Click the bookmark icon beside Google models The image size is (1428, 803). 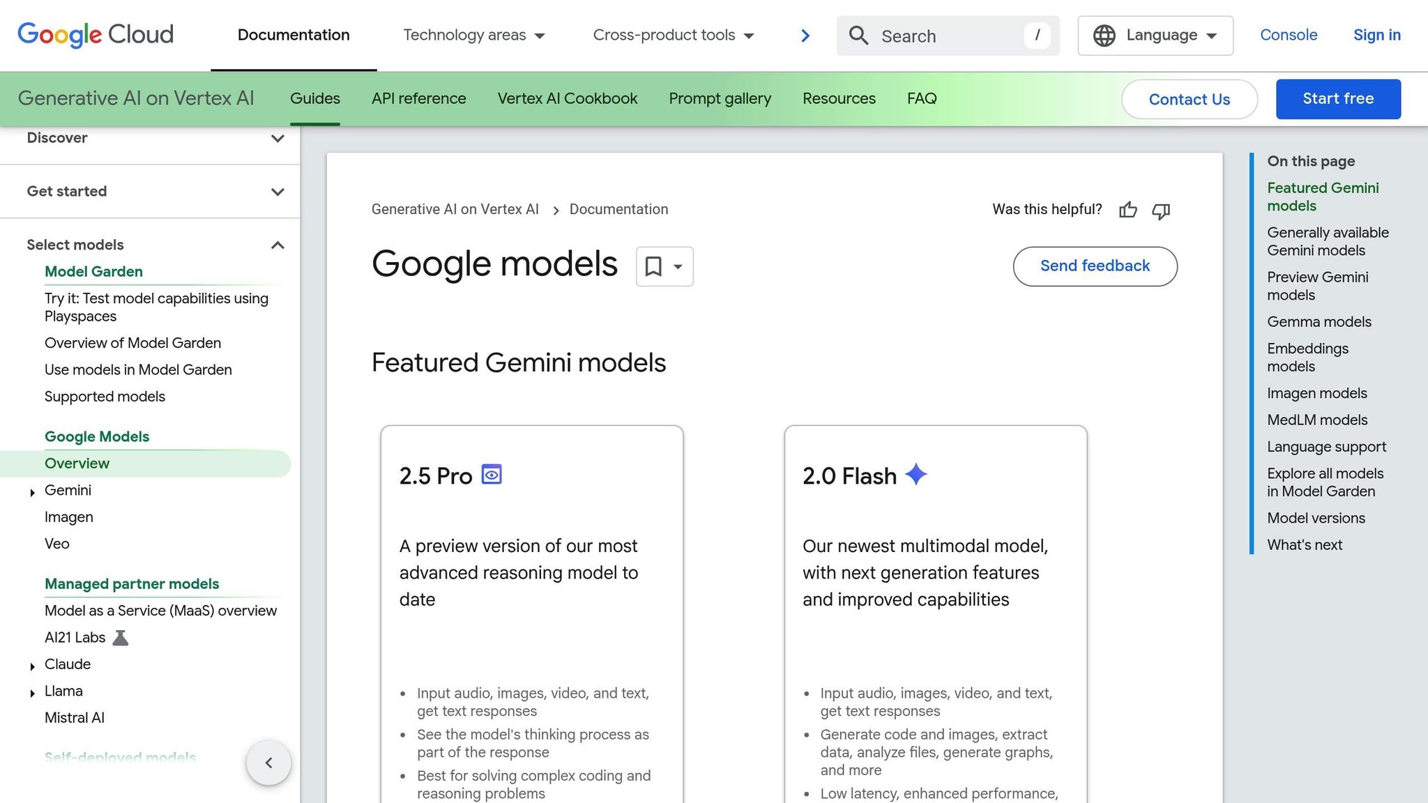653,266
